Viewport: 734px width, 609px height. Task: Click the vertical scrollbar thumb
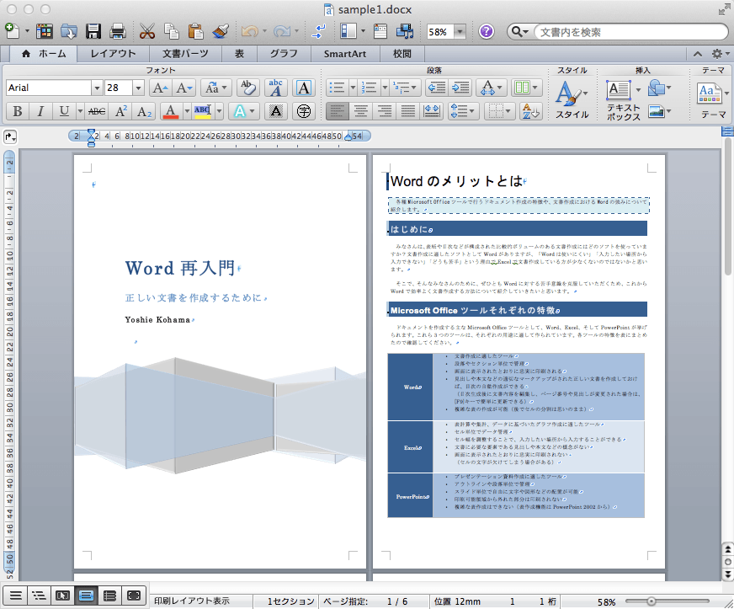[727, 206]
